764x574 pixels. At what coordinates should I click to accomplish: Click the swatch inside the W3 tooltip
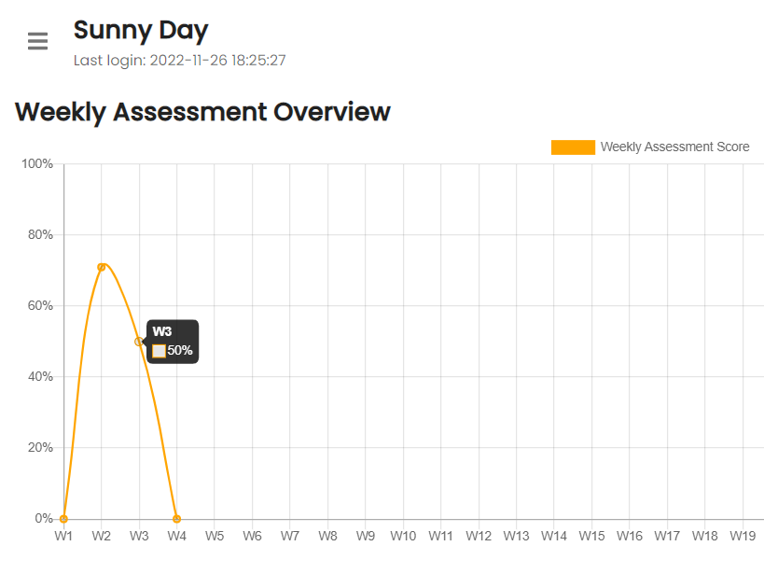[157, 351]
